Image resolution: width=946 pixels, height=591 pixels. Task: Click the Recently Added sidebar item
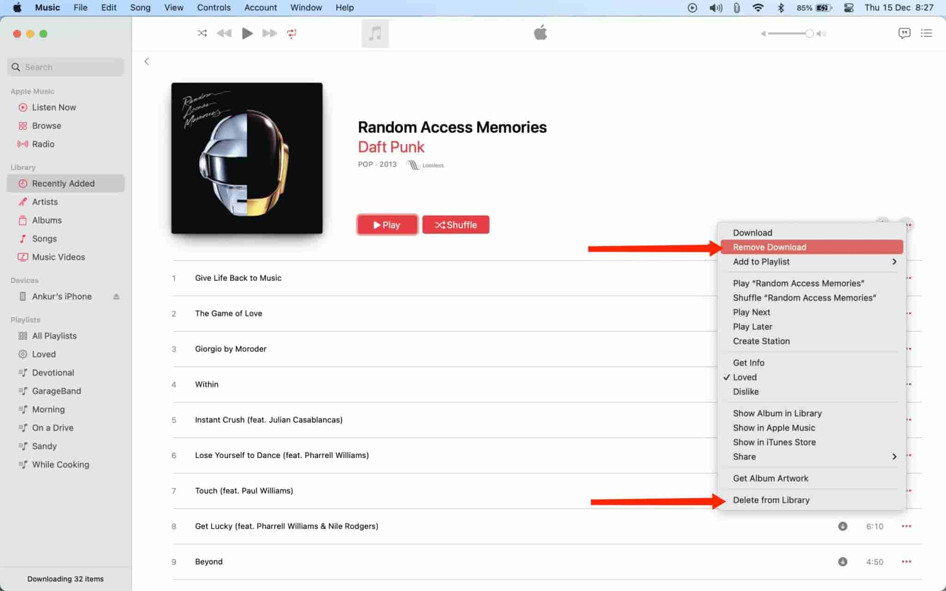click(66, 183)
